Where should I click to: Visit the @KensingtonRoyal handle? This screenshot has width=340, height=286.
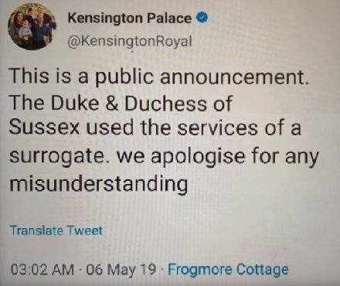point(130,41)
